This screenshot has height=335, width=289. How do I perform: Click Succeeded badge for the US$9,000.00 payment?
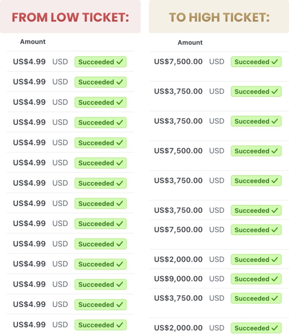[x=256, y=279]
